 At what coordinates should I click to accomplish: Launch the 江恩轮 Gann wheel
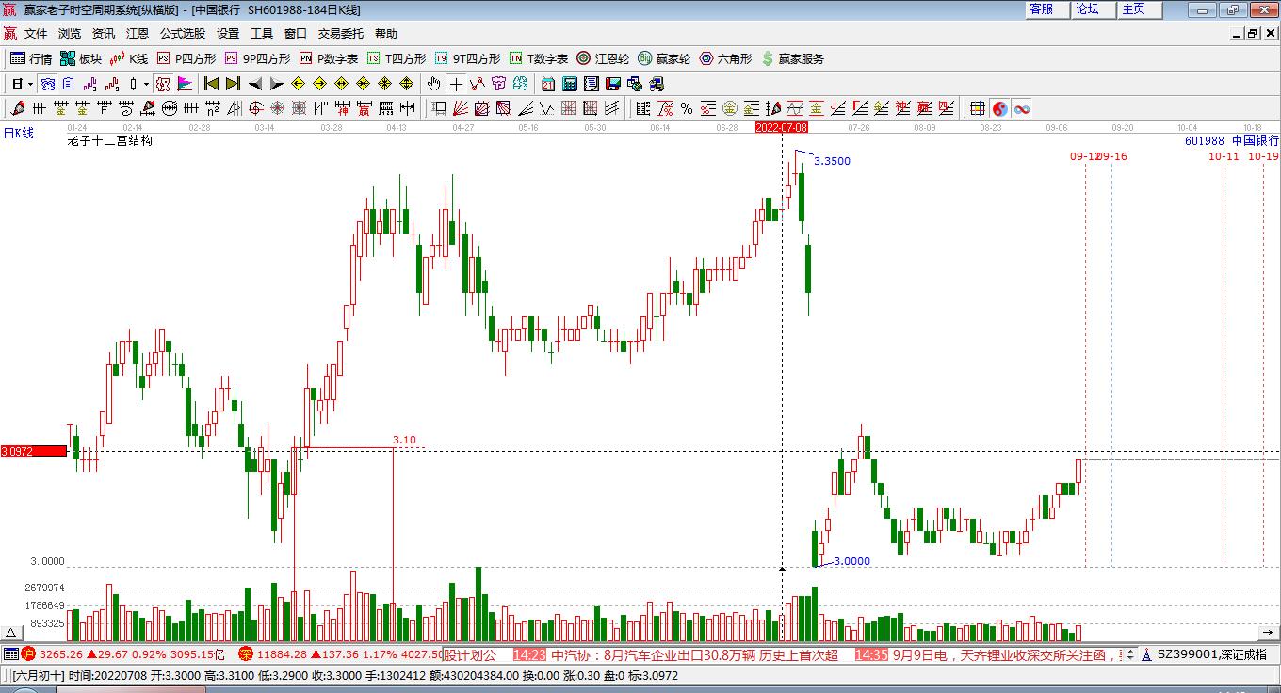603,58
